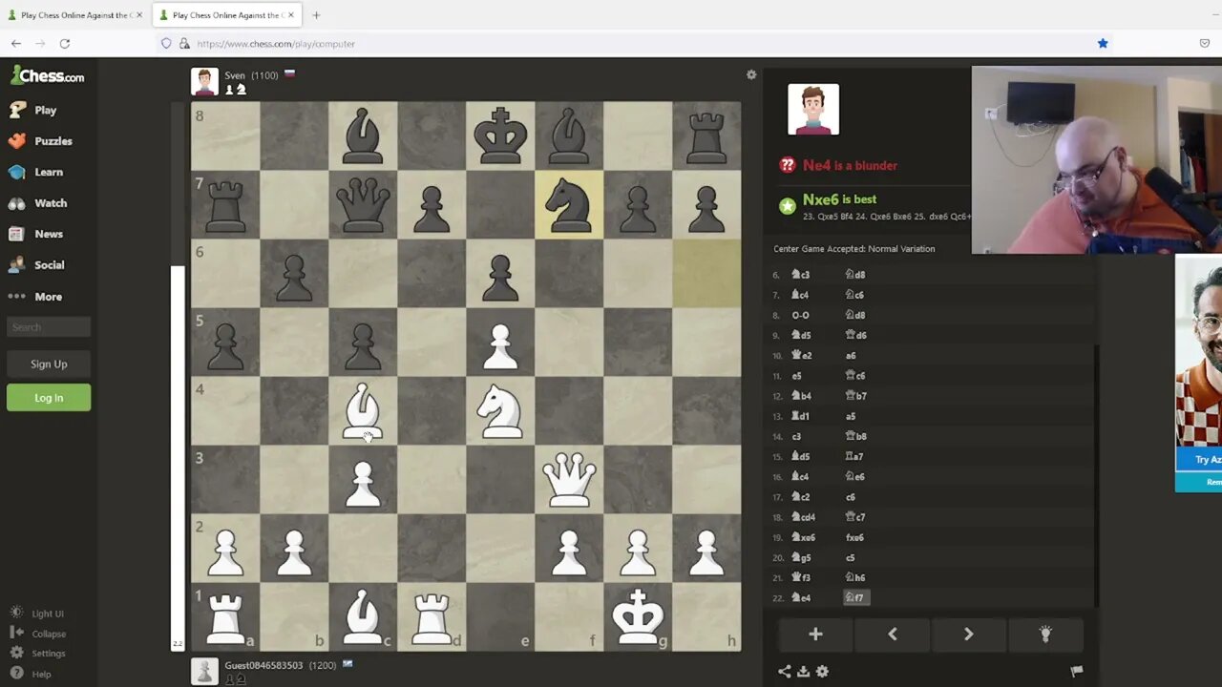This screenshot has height=687, width=1222.
Task: Click the browser back arrow
Action: 16,43
